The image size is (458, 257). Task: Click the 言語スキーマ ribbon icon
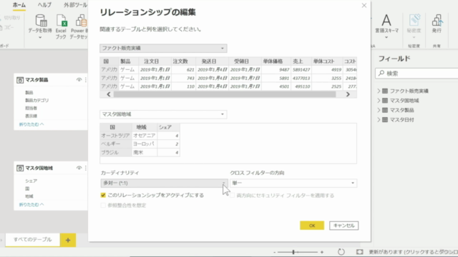tap(386, 21)
